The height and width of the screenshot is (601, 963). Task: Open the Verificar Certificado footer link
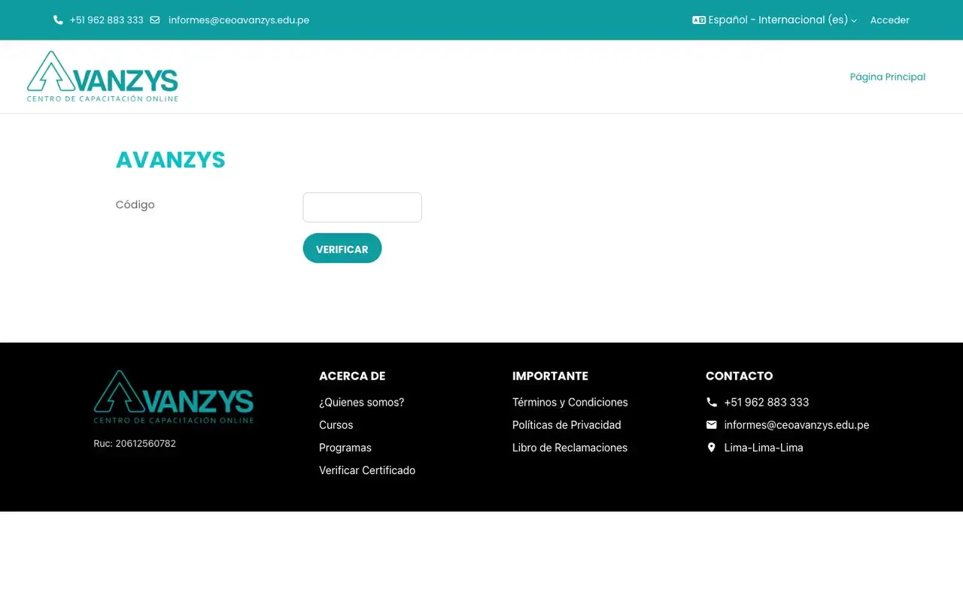click(x=367, y=470)
